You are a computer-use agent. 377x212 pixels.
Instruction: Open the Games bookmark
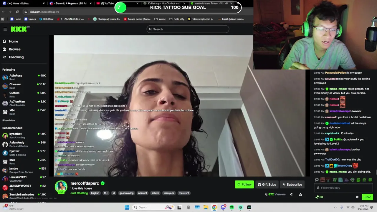pos(30,19)
